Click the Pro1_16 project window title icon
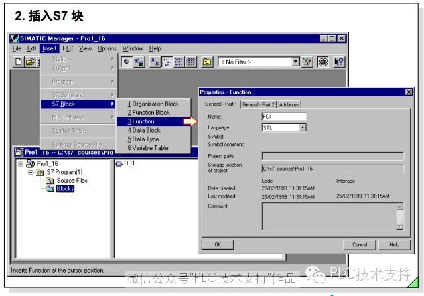This screenshot has width=424, height=296. coord(19,152)
